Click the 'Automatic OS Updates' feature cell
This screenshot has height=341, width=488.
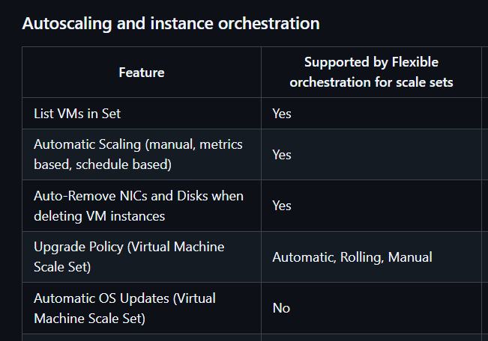(x=124, y=307)
